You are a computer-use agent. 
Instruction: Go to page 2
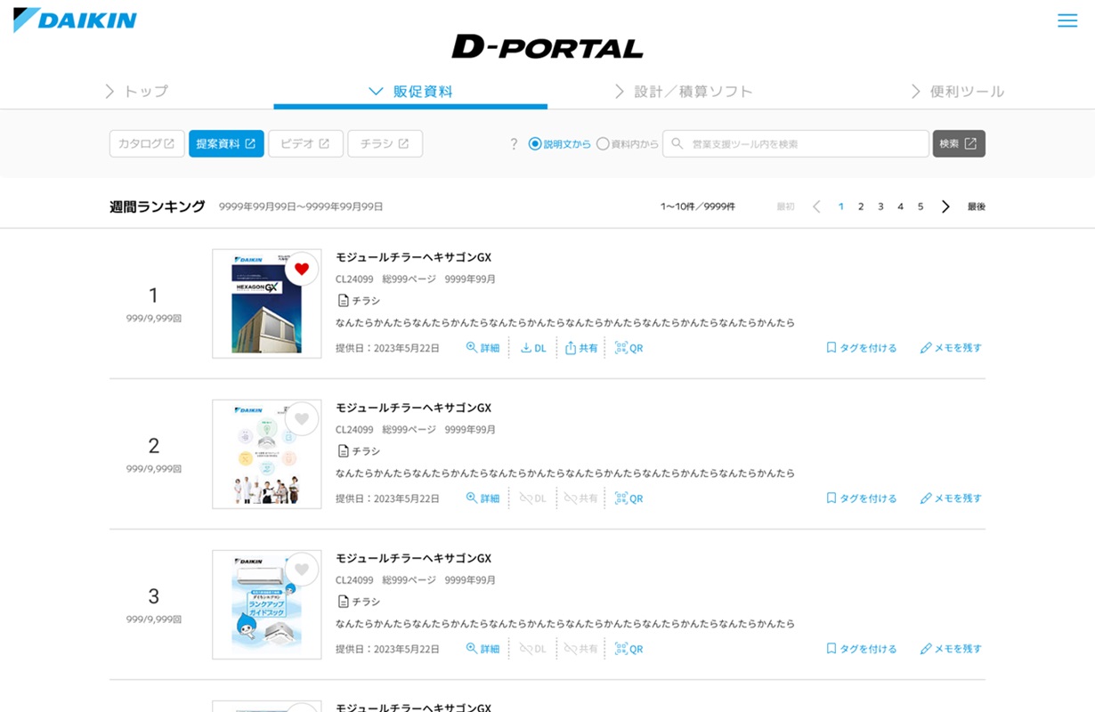[x=861, y=206]
